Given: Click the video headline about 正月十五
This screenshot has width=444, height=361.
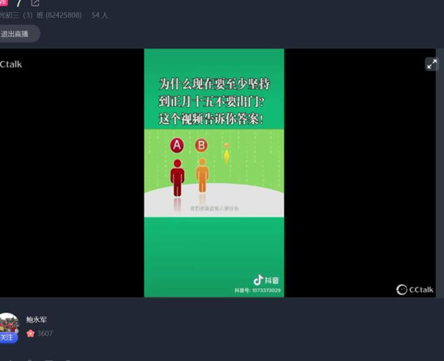Looking at the screenshot, I should pyautogui.click(x=214, y=102).
